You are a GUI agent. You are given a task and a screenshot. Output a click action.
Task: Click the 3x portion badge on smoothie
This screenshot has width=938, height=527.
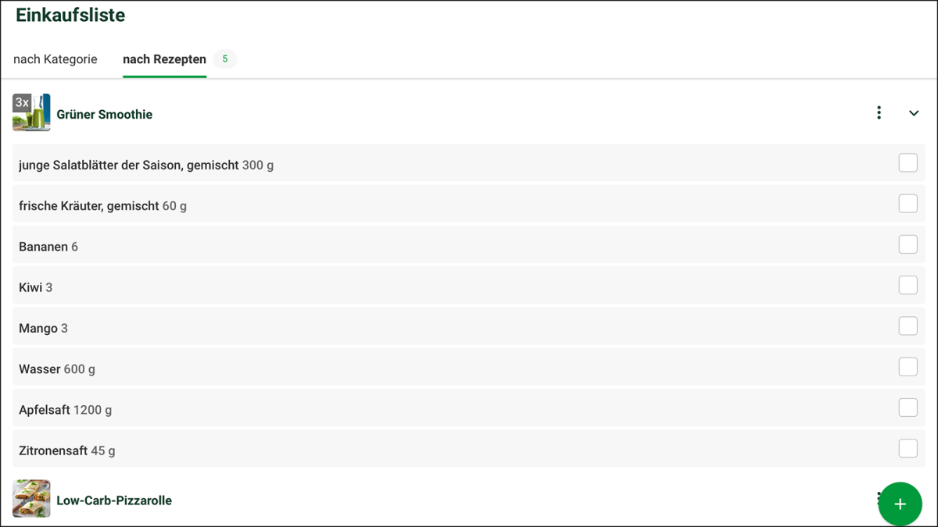22,102
